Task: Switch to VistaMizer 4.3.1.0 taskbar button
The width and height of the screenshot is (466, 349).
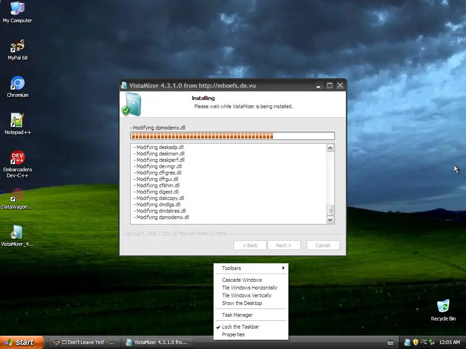Action: pyautogui.click(x=157, y=342)
